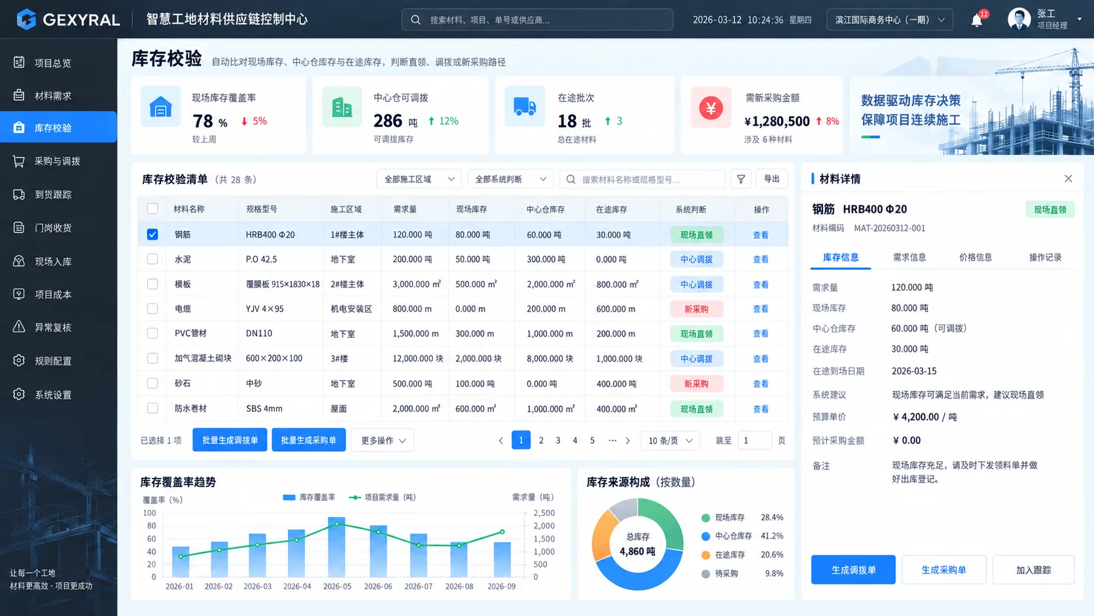Check the 水泥 row checkbox
Image resolution: width=1094 pixels, height=616 pixels.
click(152, 259)
